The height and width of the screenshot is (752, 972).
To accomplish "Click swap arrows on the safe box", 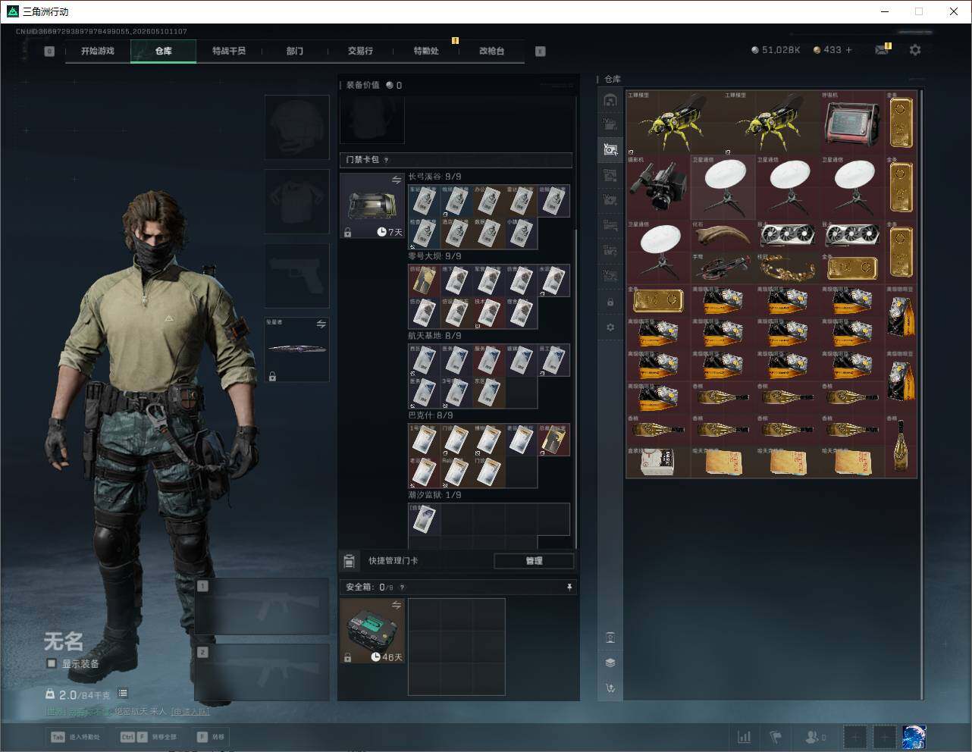I will [x=396, y=605].
